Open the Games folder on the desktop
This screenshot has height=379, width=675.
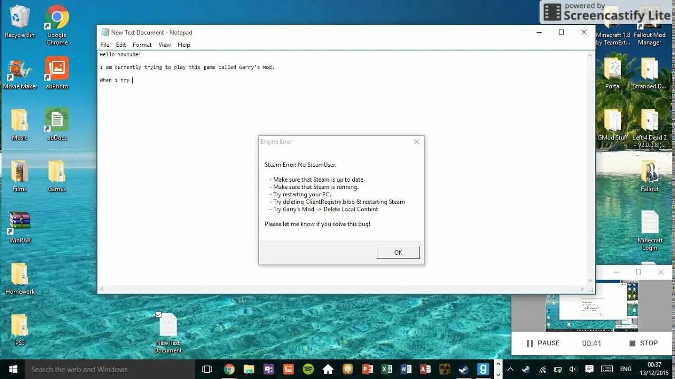[56, 176]
